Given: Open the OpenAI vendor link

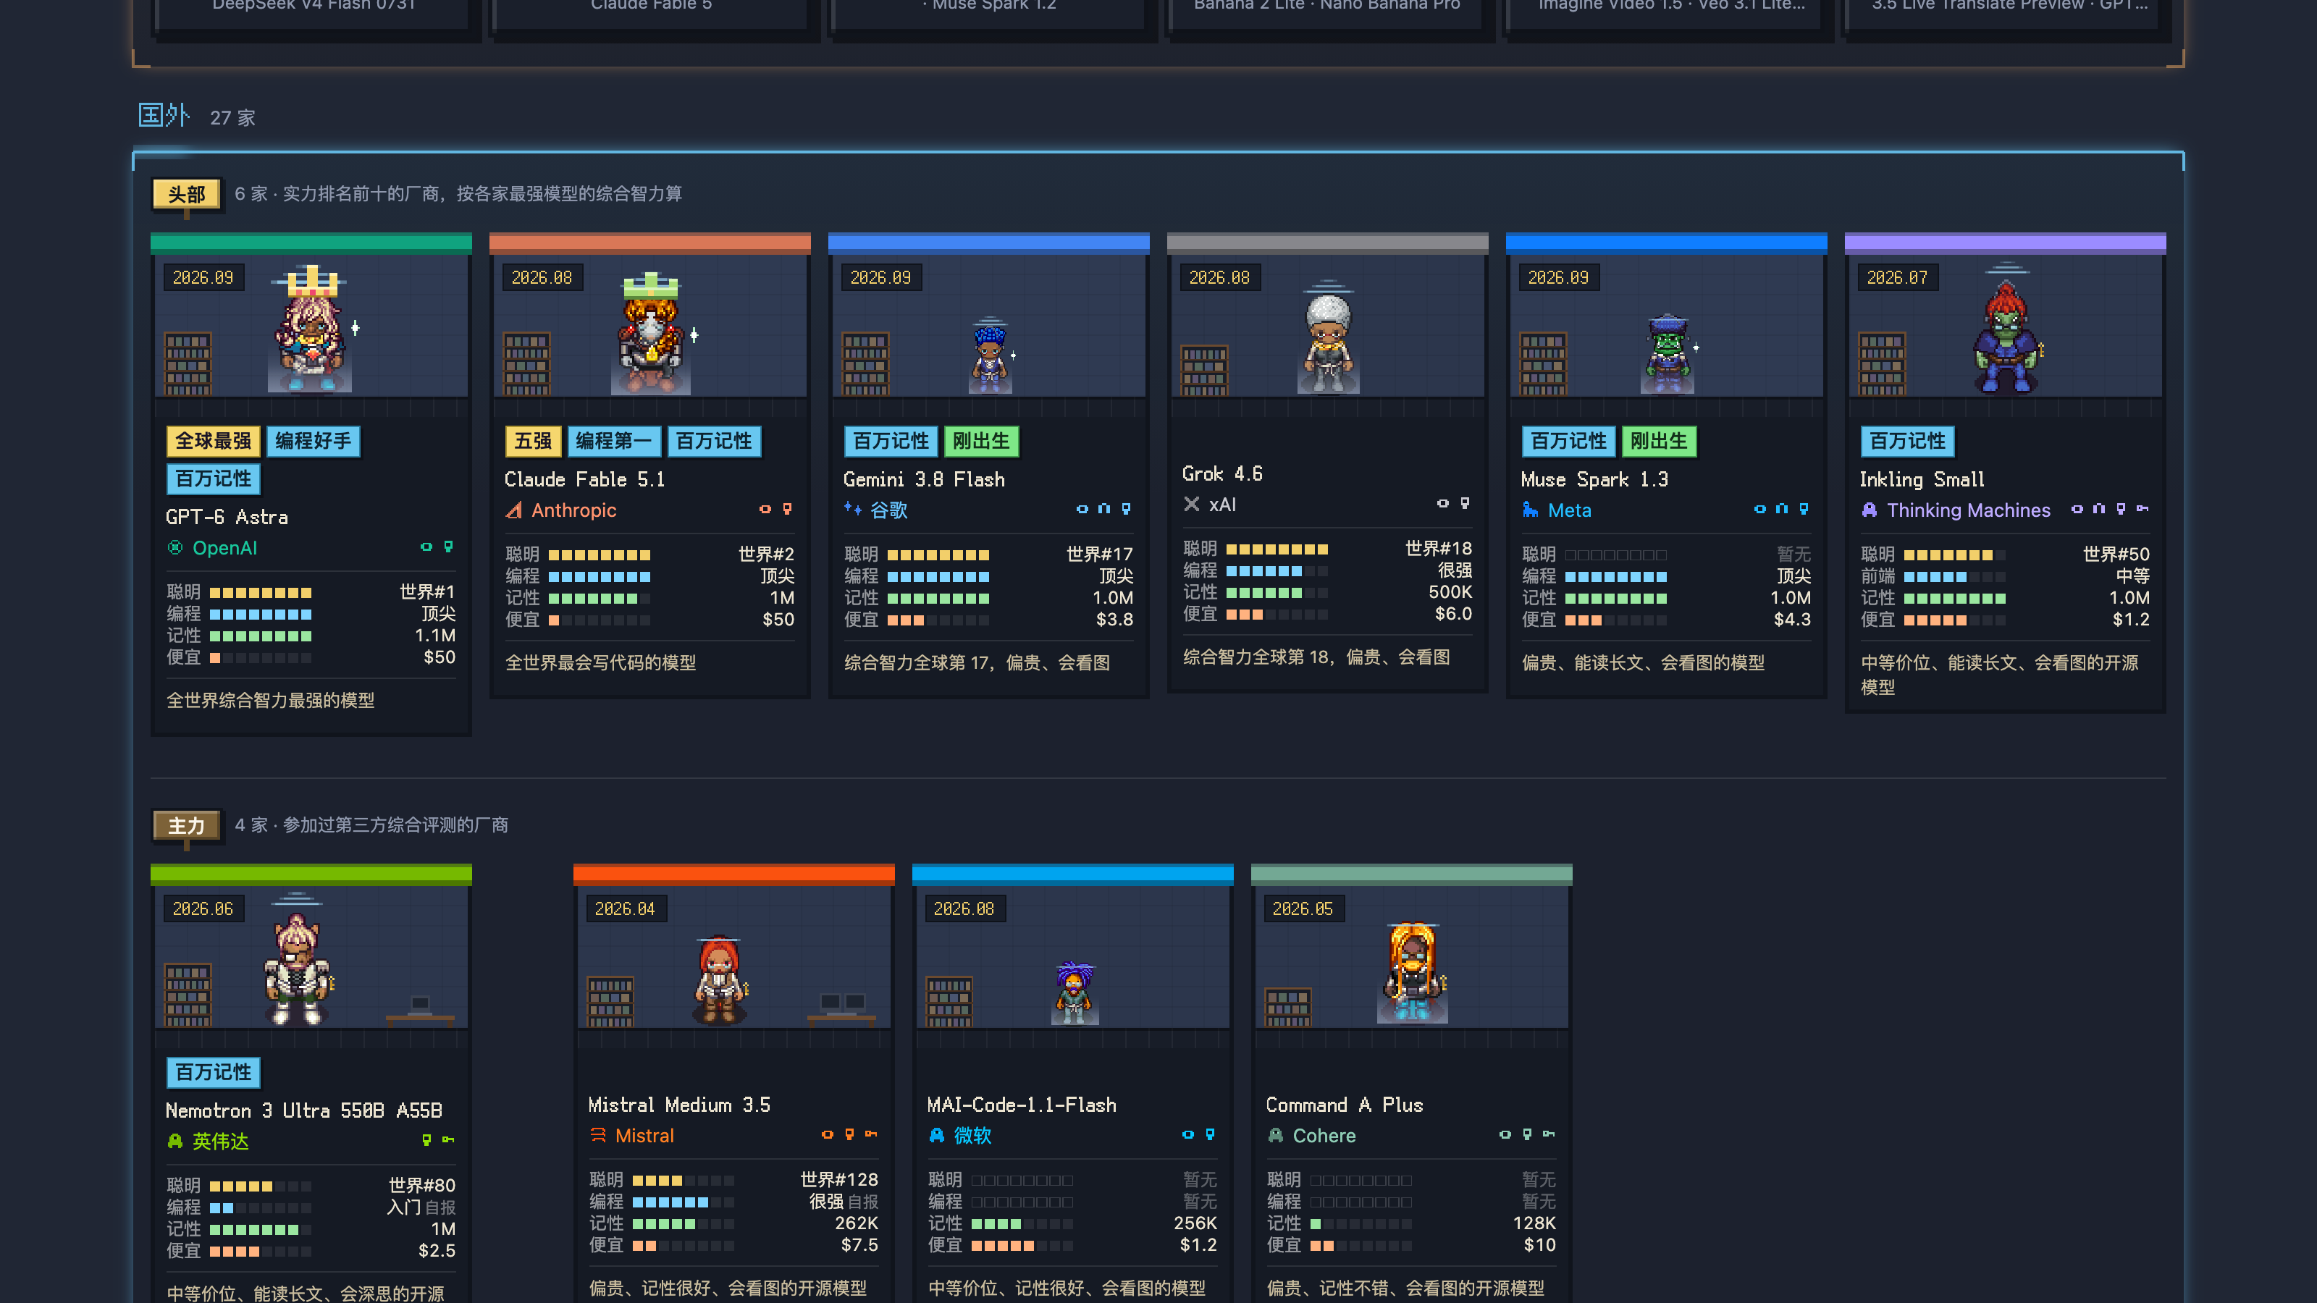Looking at the screenshot, I should point(225,548).
